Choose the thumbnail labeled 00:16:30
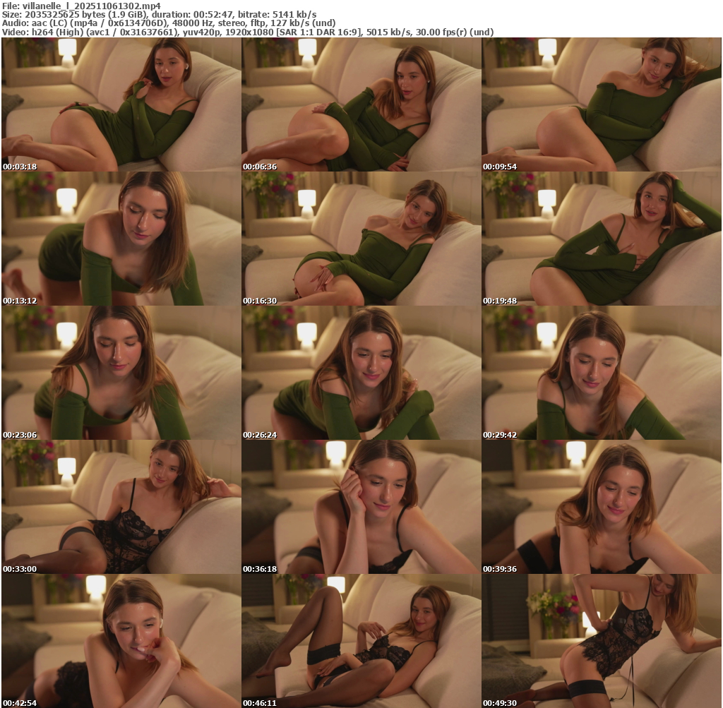 click(x=361, y=239)
